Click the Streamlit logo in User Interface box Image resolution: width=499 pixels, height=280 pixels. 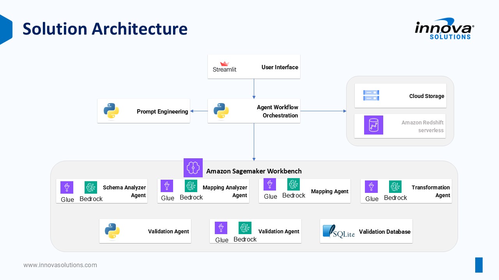click(225, 67)
